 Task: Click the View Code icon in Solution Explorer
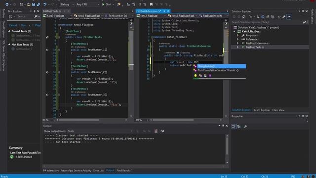coord(279,17)
